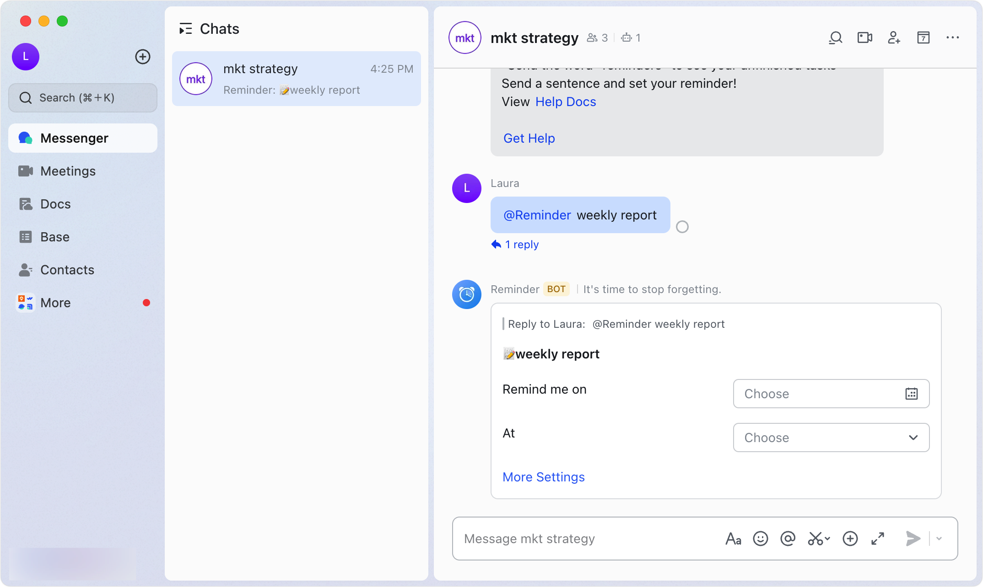Attach content using the plus icon
Viewport: 983px width, 587px height.
pyautogui.click(x=850, y=539)
